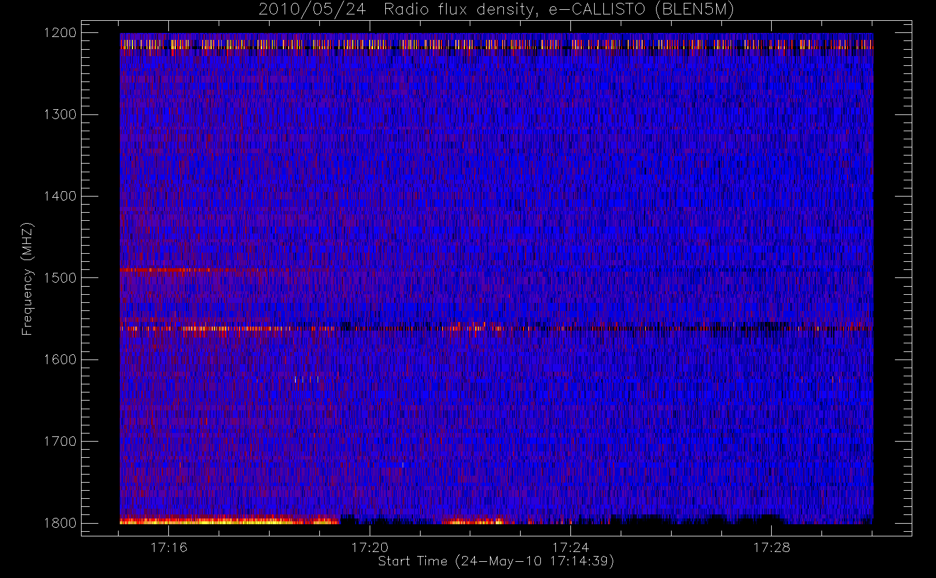Click the '1500' frequency axis label
This screenshot has height=578, width=936.
[60, 278]
